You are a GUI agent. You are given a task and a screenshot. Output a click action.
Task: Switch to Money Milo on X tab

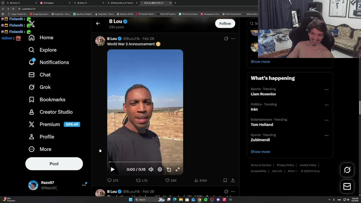pyautogui.click(x=122, y=3)
